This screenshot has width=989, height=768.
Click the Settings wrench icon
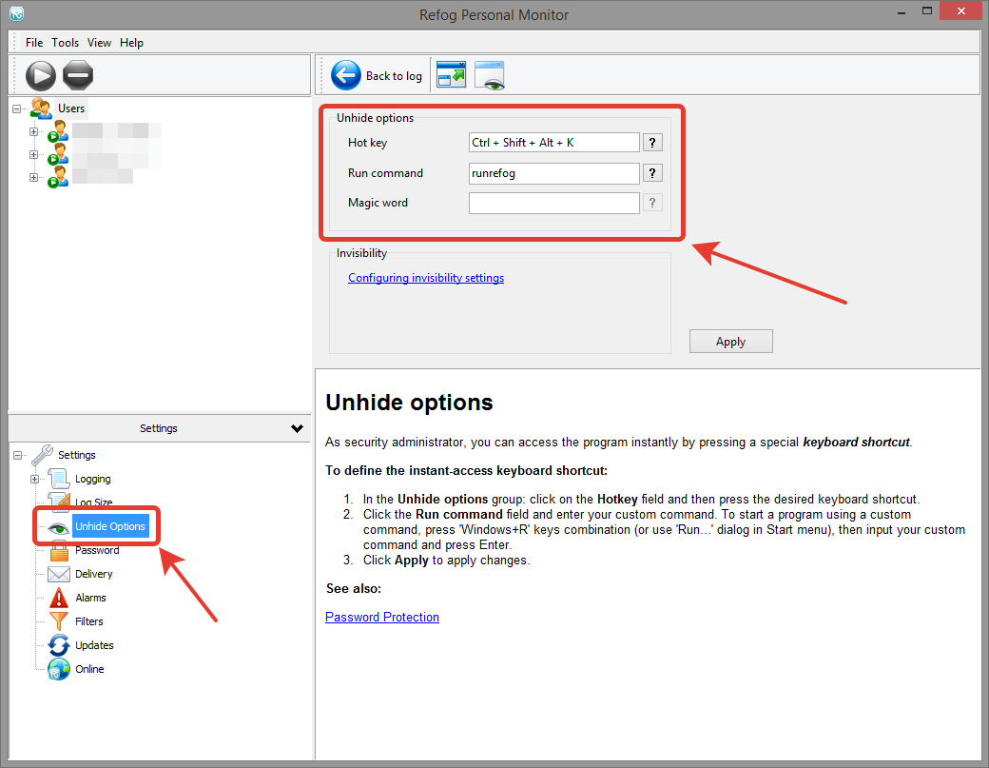pyautogui.click(x=42, y=454)
